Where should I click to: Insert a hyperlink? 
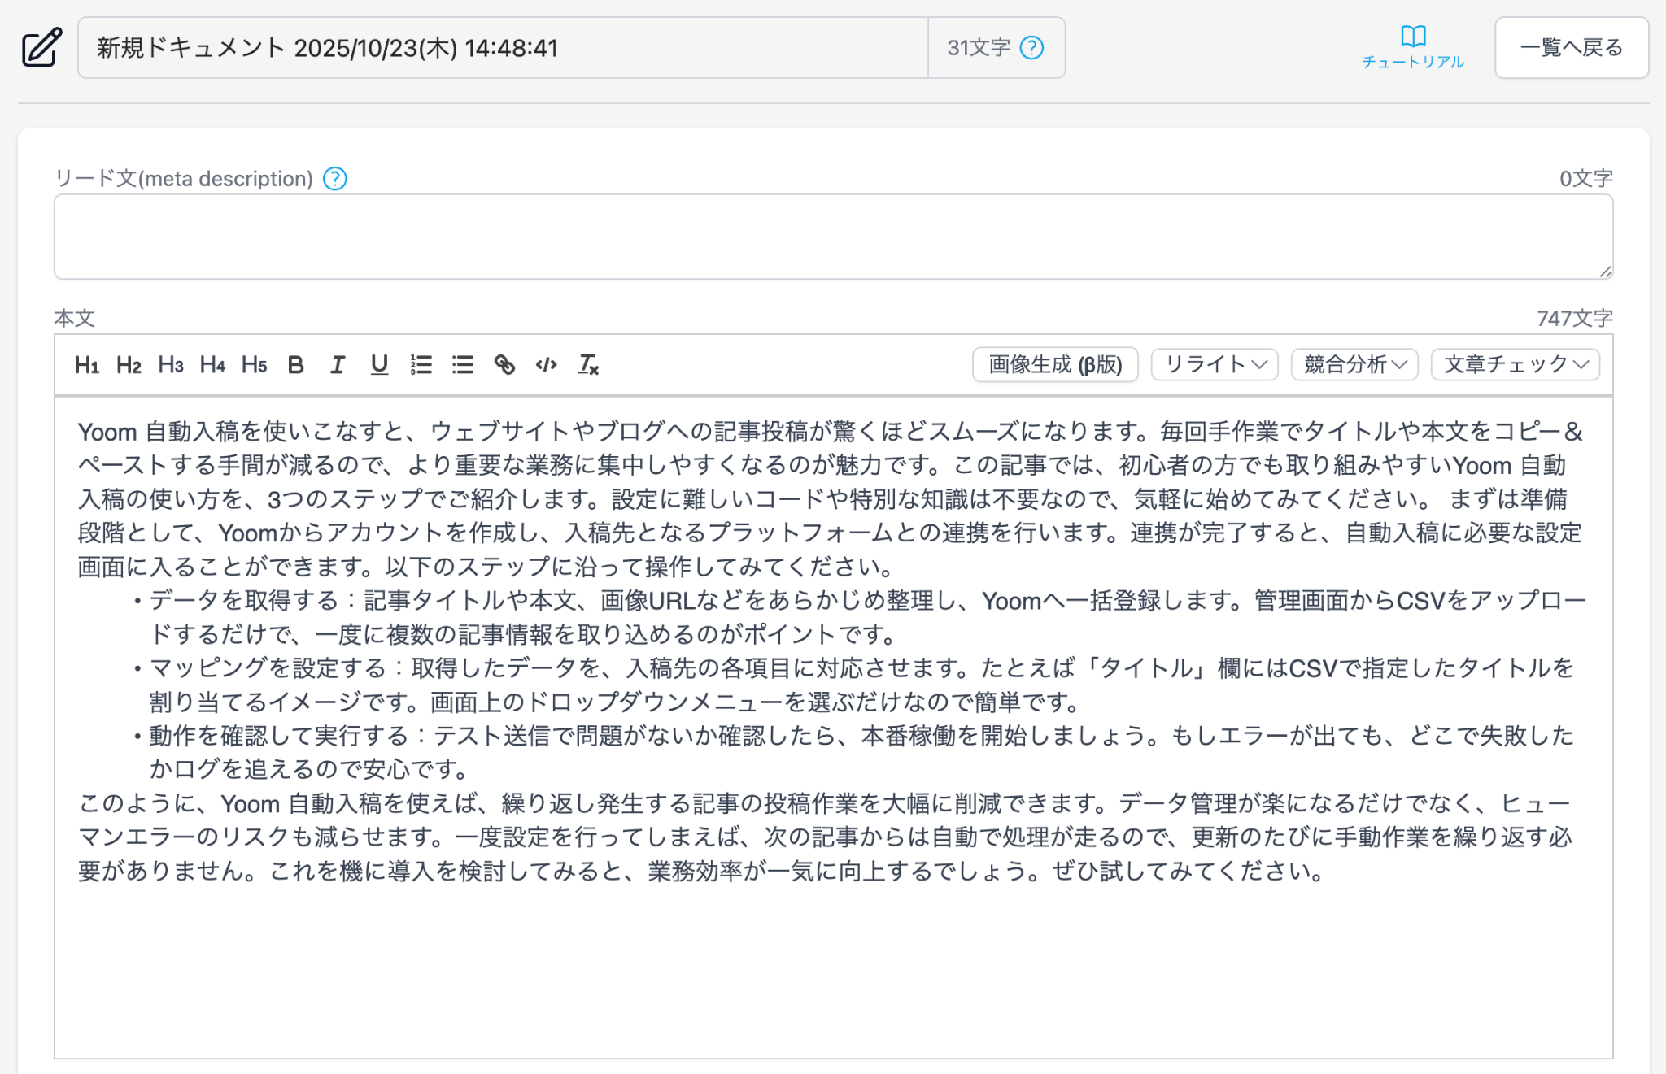[504, 365]
